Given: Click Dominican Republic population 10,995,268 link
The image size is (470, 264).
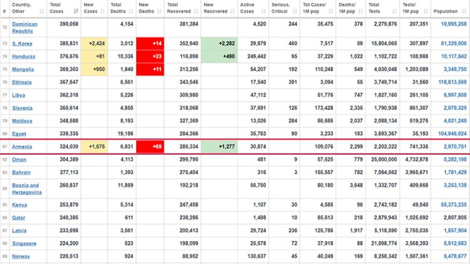Looking at the screenshot, I should pyautogui.click(x=454, y=24).
